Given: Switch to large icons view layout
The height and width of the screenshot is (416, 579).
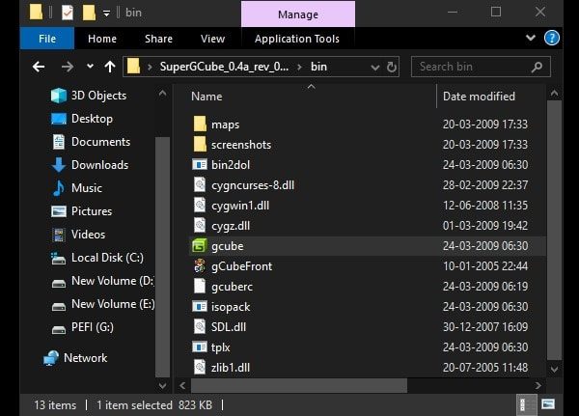Looking at the screenshot, I should click(548, 404).
